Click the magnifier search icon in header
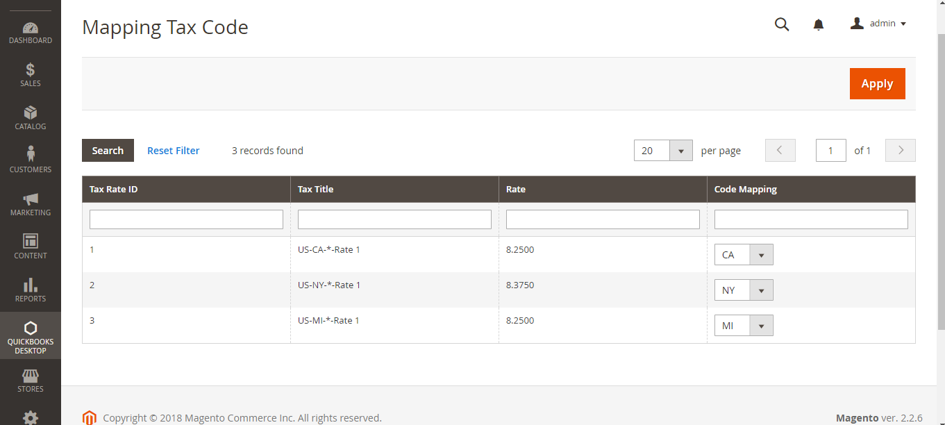Viewport: 945px width, 425px height. point(782,24)
